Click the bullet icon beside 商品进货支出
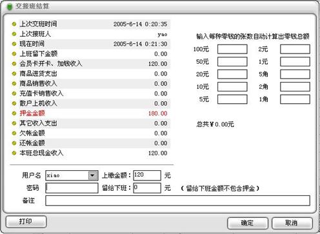Screen dimensions: 320x234 coord(14,73)
